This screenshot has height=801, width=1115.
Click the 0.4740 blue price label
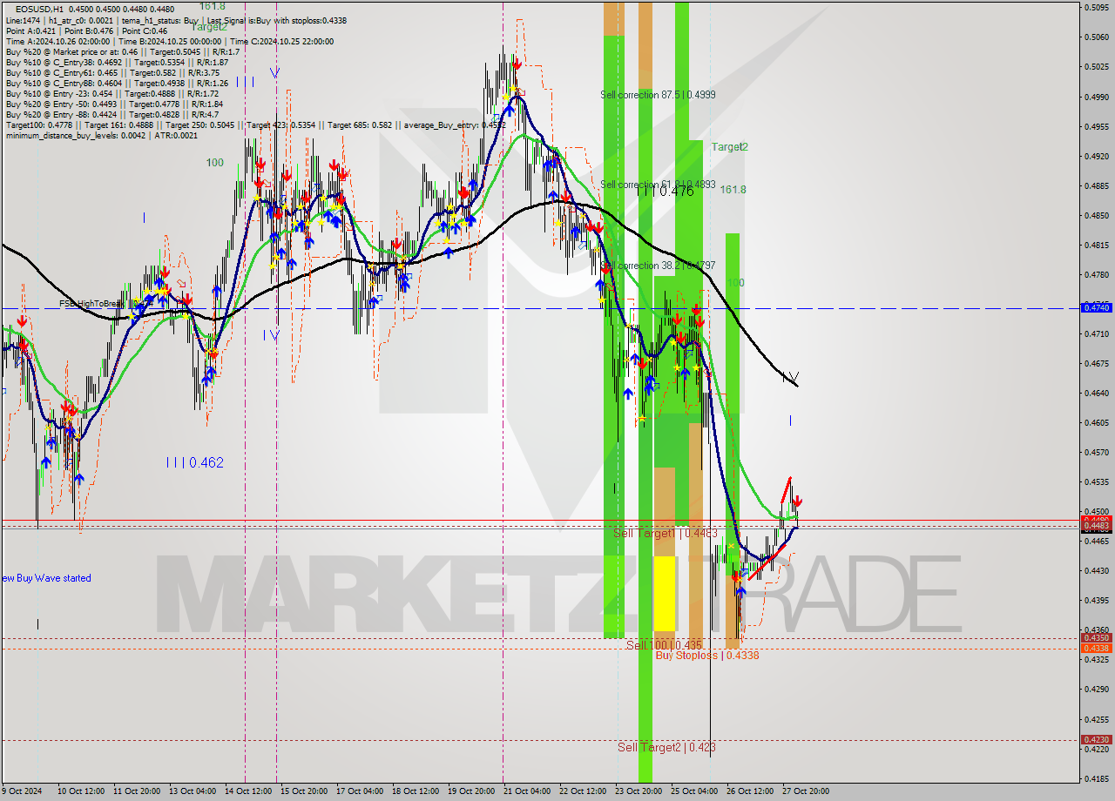(1095, 308)
